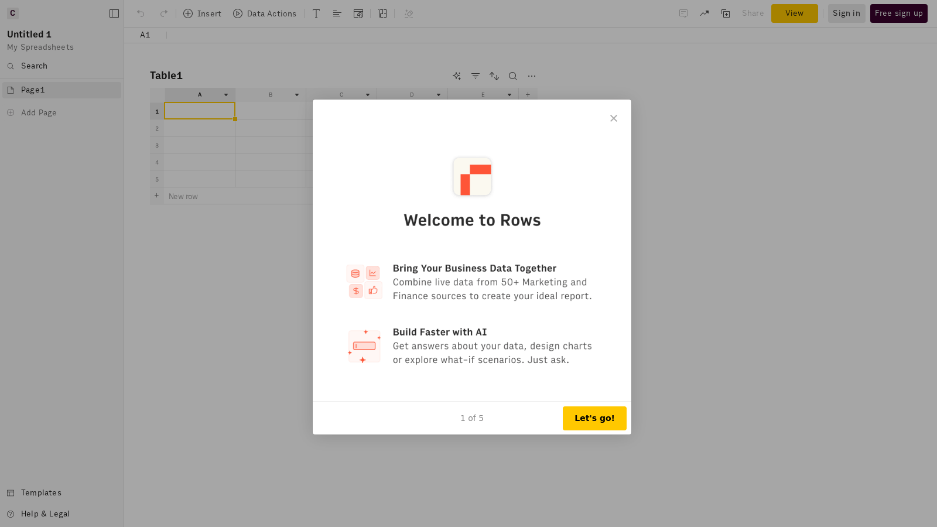The width and height of the screenshot is (937, 527).
Task: Click the Table1 title
Action: pyautogui.click(x=166, y=76)
